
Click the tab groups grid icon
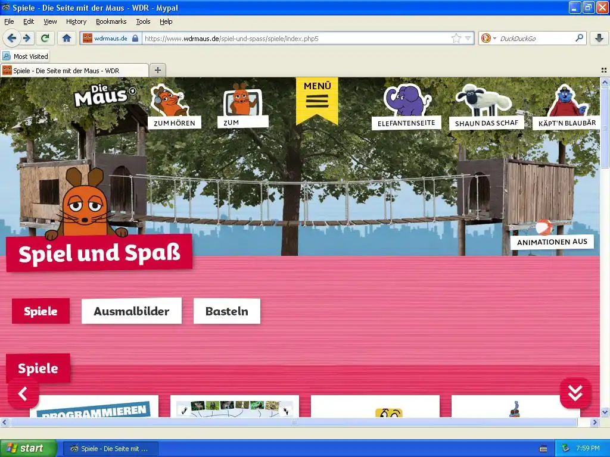pyautogui.click(x=604, y=70)
